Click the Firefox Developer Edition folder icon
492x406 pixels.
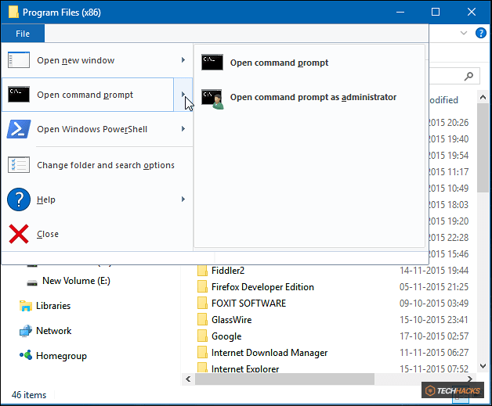[x=202, y=286]
